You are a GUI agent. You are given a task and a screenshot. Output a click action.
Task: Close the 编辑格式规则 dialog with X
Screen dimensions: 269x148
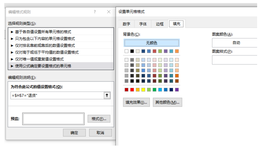[109, 12]
